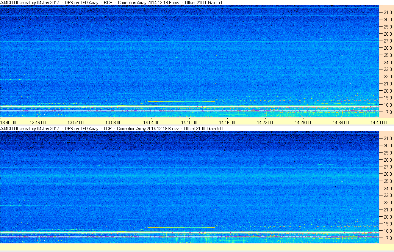
Task: Pick the 17.0 frequency label in LCP panel
Action: pos(388,238)
